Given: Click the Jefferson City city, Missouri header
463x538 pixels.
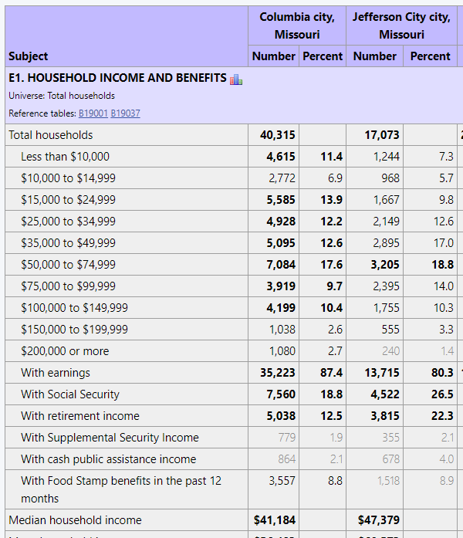Looking at the screenshot, I should [x=401, y=25].
